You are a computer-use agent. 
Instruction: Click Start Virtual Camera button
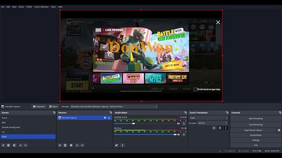tap(253, 130)
